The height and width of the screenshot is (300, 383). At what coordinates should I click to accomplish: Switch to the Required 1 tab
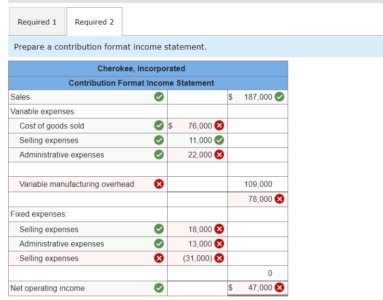(37, 22)
